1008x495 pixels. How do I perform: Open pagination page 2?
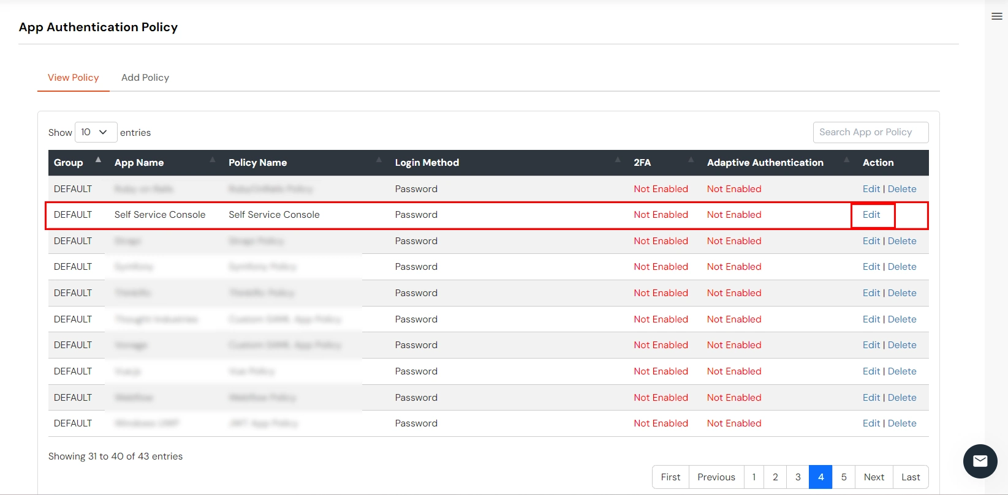click(775, 477)
